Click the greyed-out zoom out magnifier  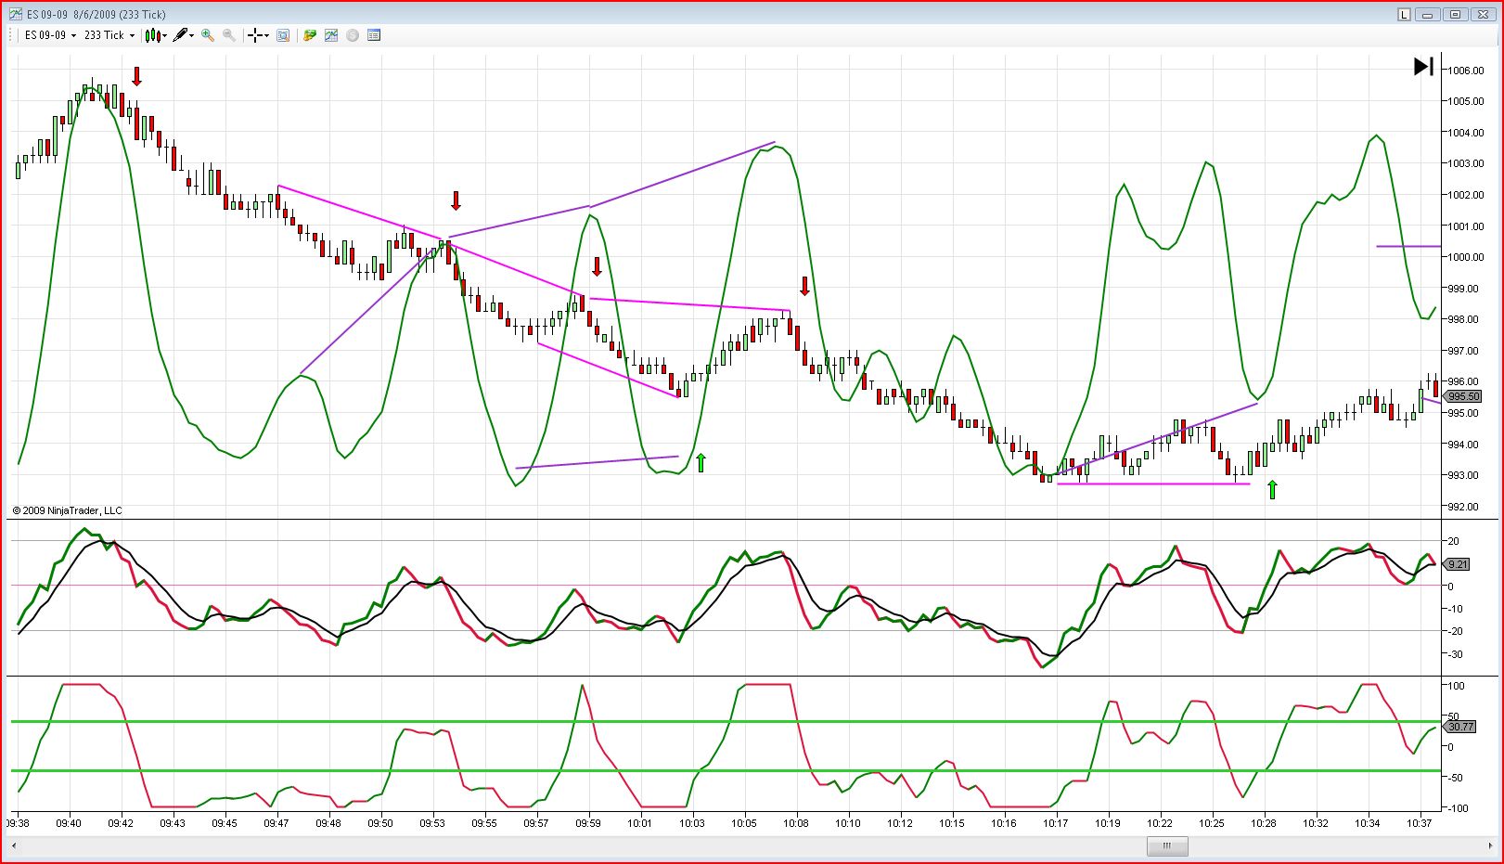coord(229,35)
